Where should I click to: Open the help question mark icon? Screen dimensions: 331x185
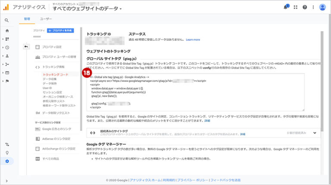tap(305, 7)
